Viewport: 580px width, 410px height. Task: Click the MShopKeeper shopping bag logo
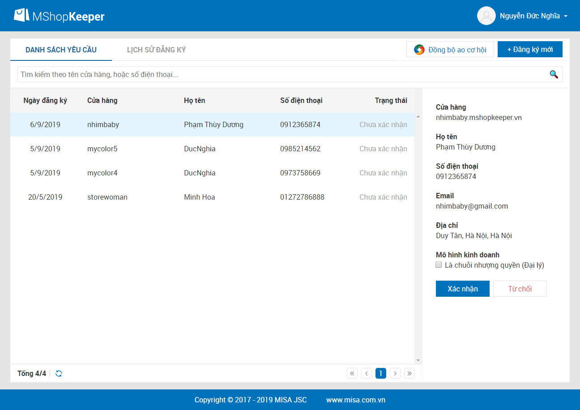[x=21, y=16]
